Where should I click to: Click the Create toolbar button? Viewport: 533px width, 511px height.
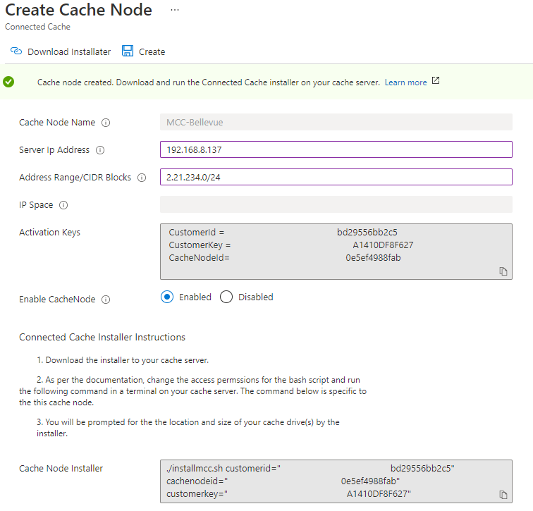pos(152,51)
